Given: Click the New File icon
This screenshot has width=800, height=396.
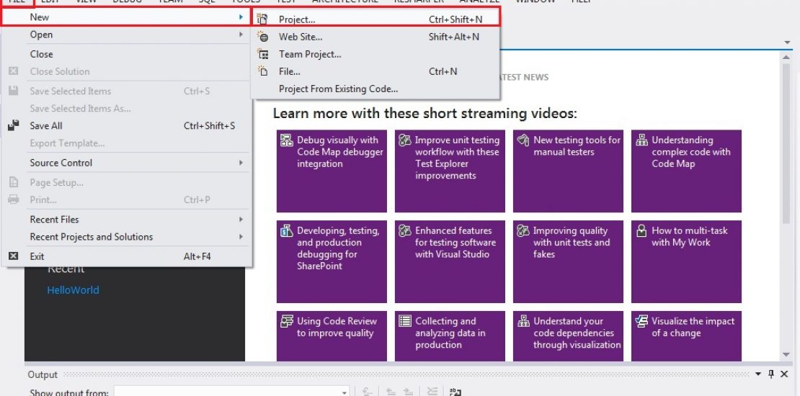Looking at the screenshot, I should coord(263,71).
